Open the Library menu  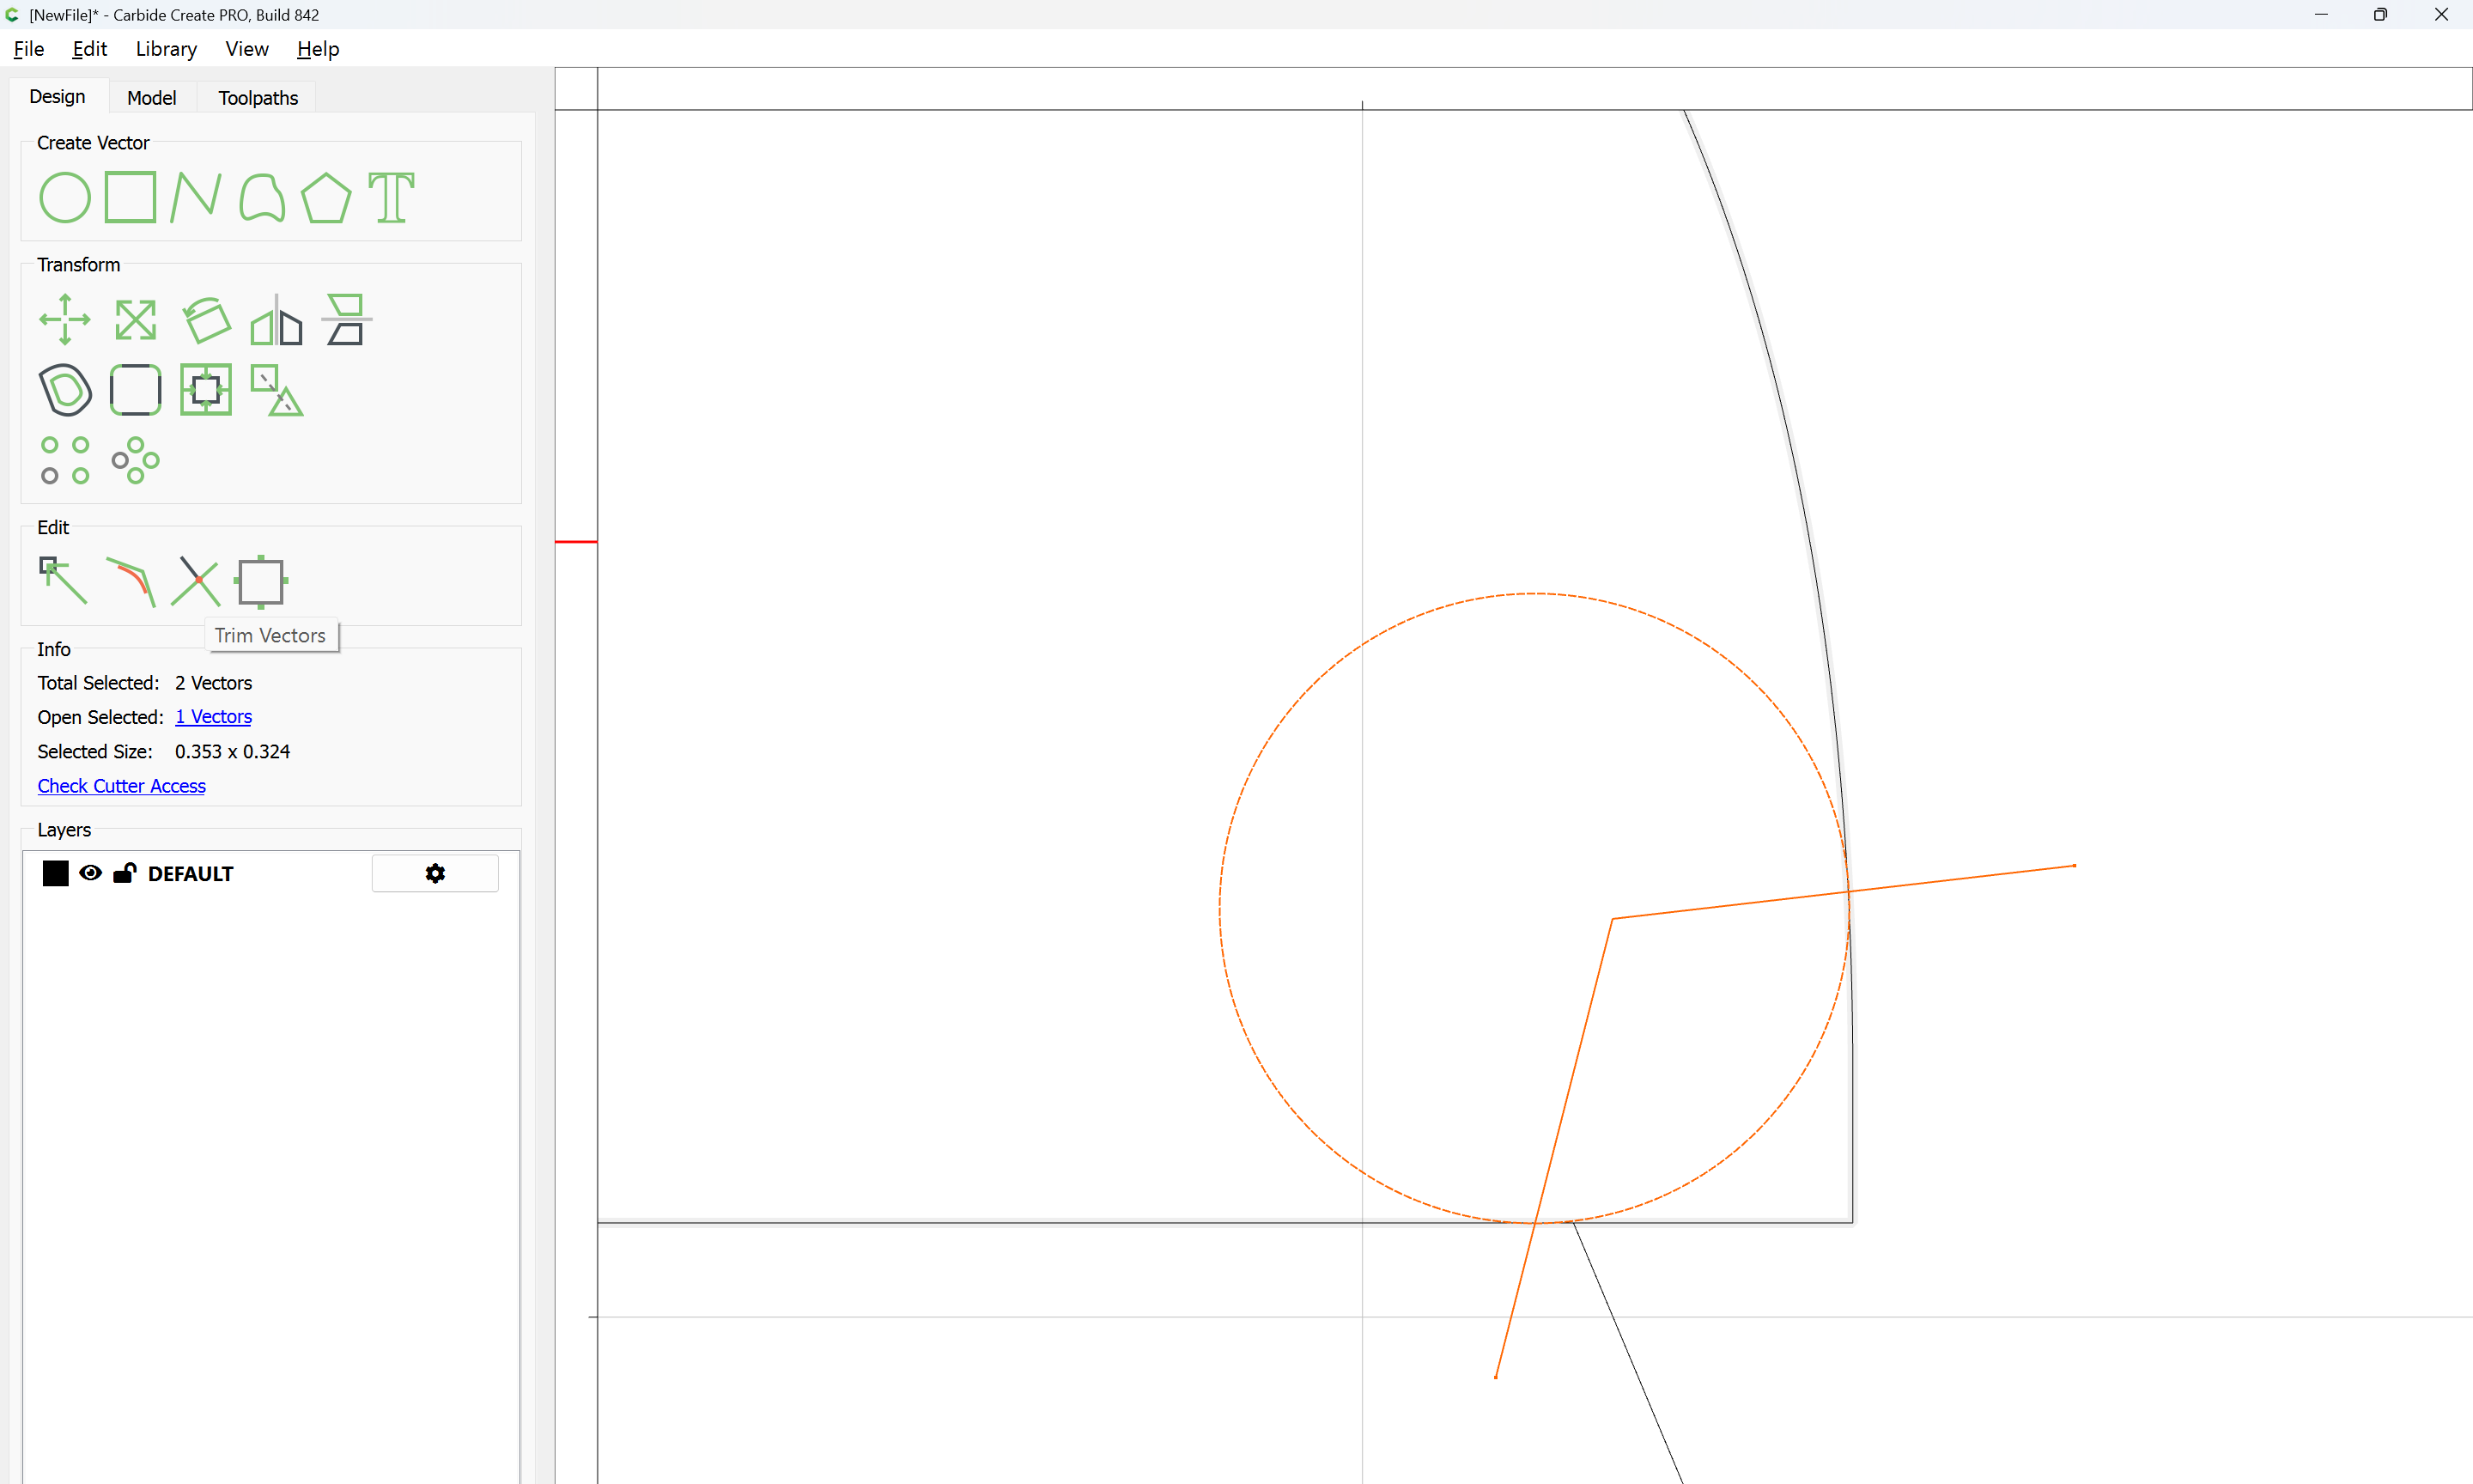(166, 49)
